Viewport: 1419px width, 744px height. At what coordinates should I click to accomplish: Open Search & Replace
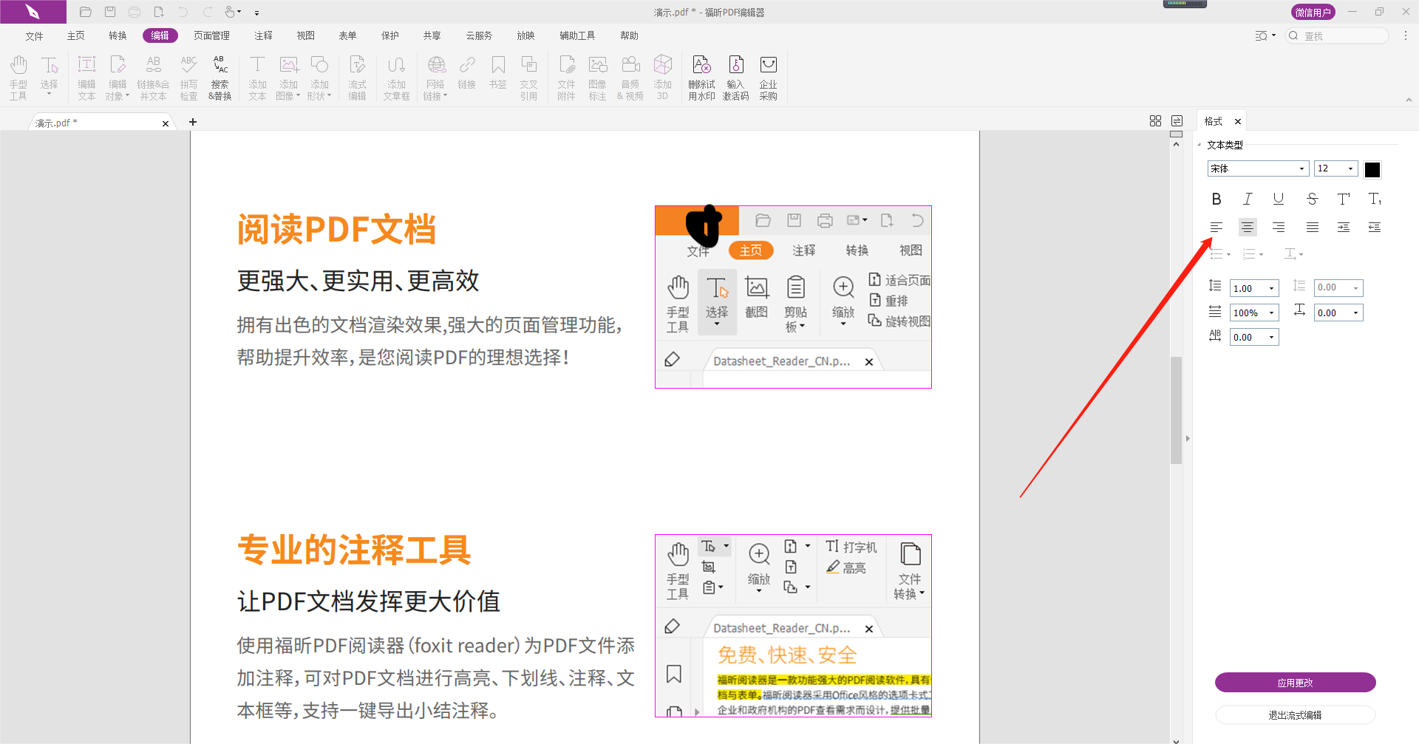click(x=220, y=78)
